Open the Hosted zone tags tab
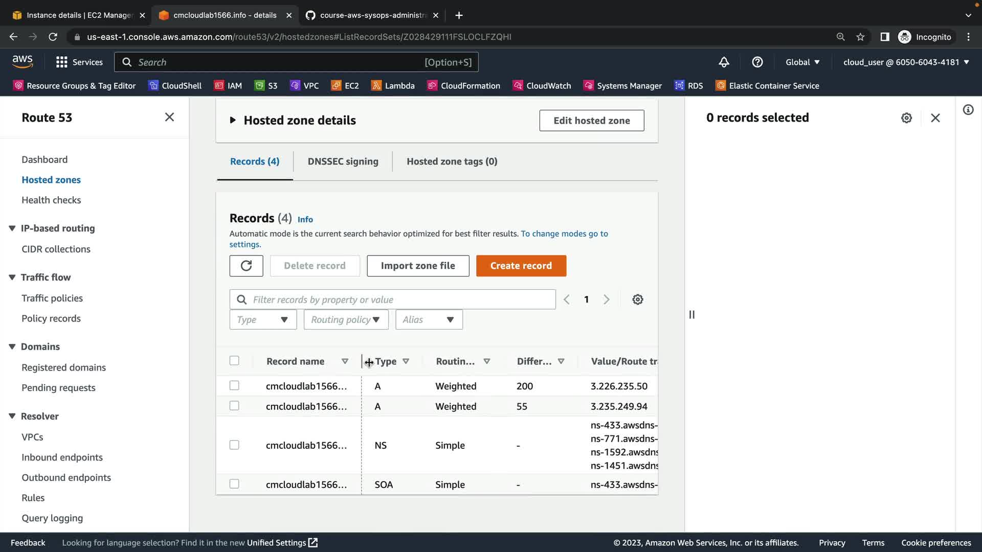982x552 pixels. pyautogui.click(x=452, y=162)
